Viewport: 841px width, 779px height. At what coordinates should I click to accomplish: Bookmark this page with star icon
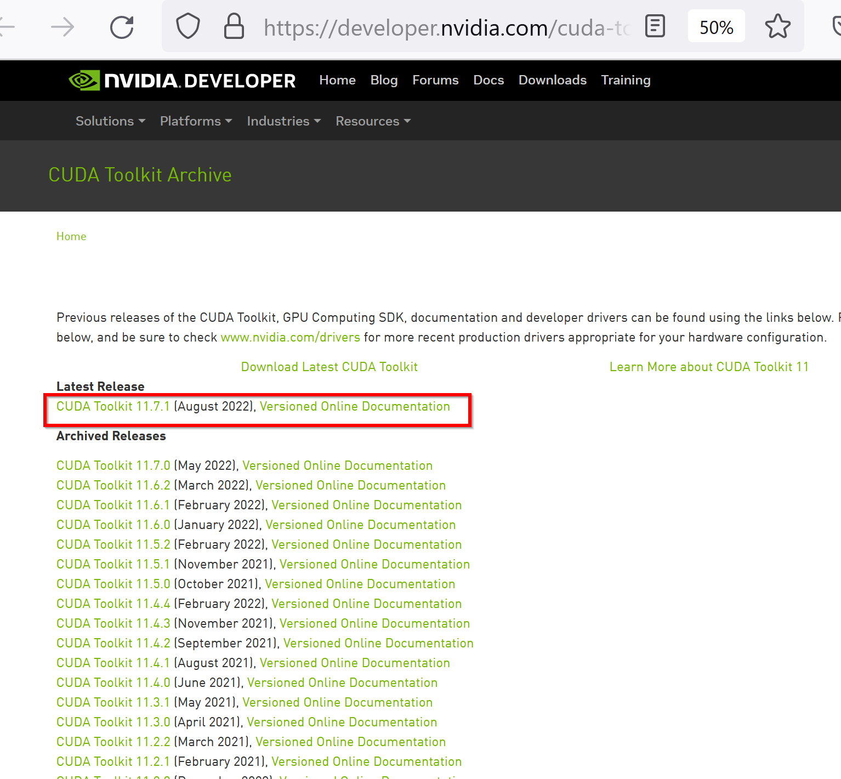point(777,26)
